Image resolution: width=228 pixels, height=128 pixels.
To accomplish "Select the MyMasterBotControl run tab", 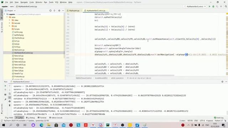I will (21, 82).
